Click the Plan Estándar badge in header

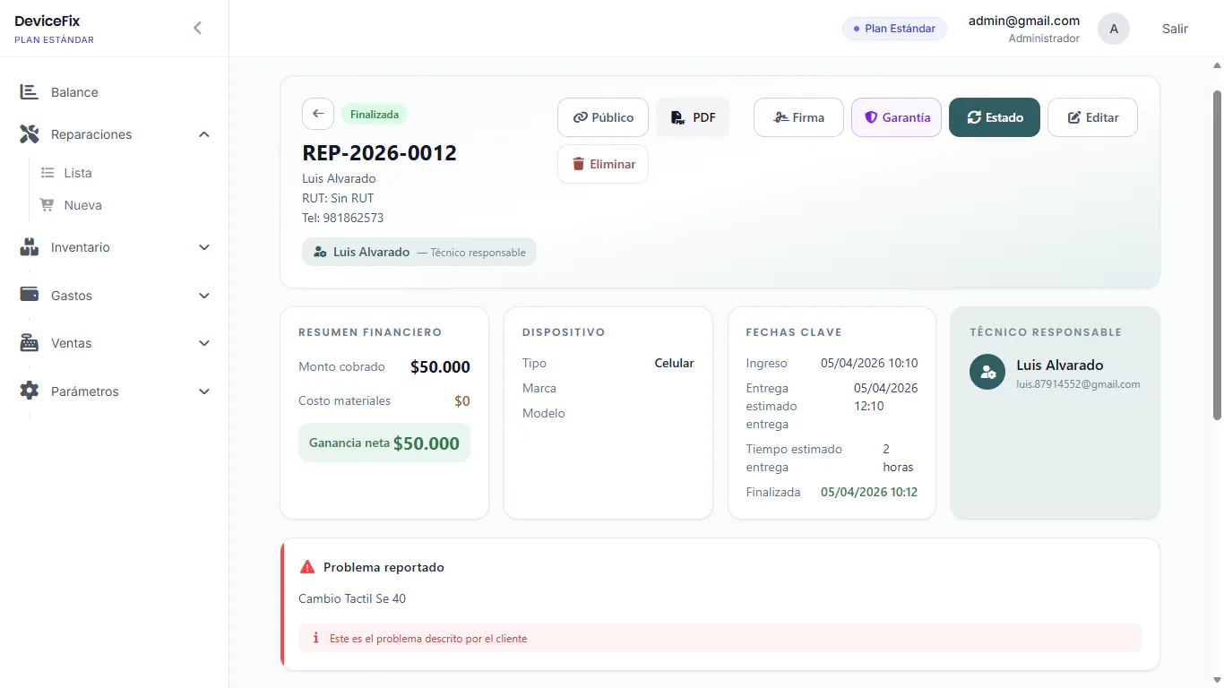point(894,29)
